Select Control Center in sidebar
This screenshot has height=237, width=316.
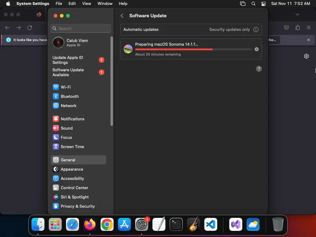tap(78, 188)
